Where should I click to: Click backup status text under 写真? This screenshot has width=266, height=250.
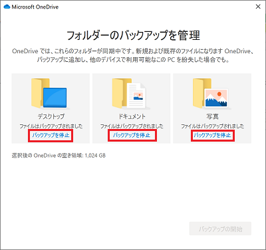tap(212, 126)
